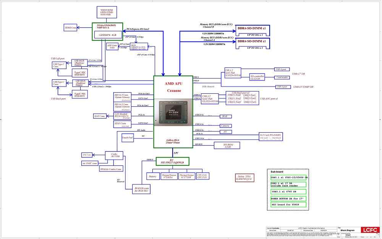
Task: Select the Battery block under EC
Action: (152, 176)
